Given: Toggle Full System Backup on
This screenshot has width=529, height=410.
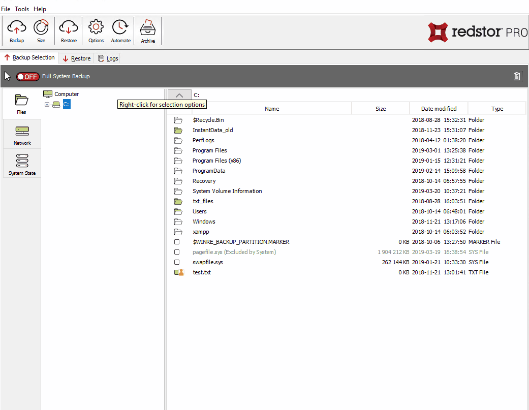Looking at the screenshot, I should (x=27, y=76).
